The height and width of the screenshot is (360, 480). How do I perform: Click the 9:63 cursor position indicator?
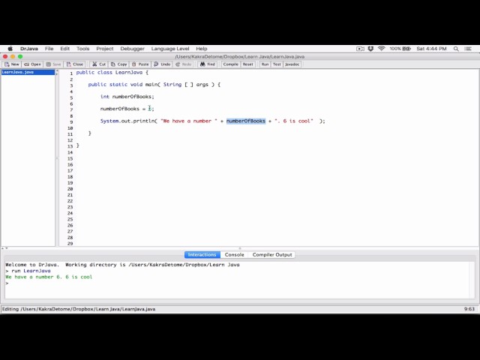click(469, 309)
